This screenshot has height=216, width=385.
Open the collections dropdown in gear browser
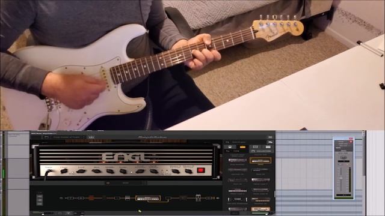[x=262, y=151]
